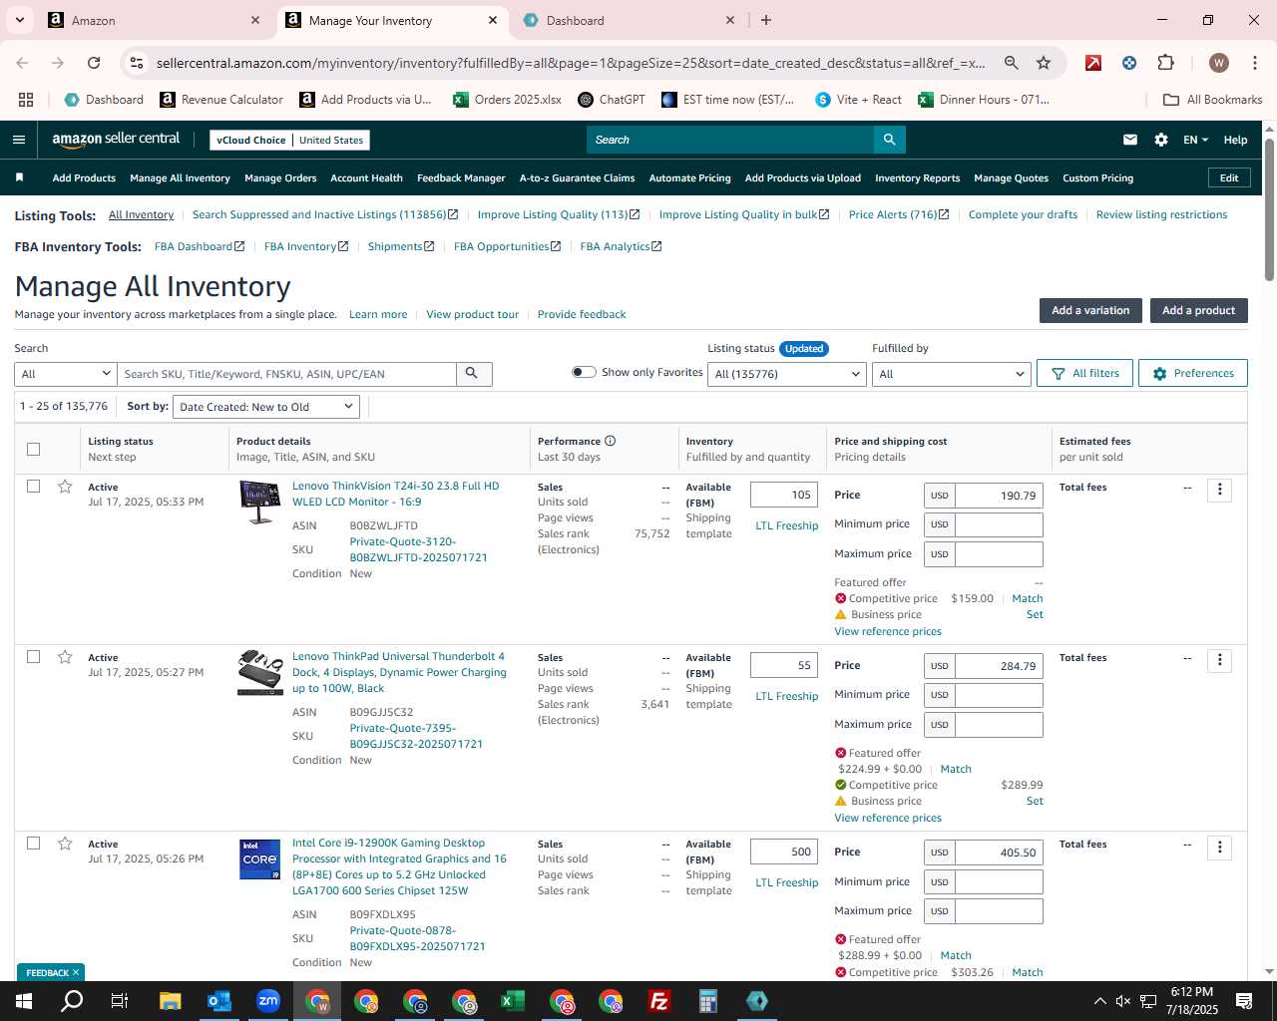Open actions menu for Intel Core i9 row

pyautogui.click(x=1219, y=848)
